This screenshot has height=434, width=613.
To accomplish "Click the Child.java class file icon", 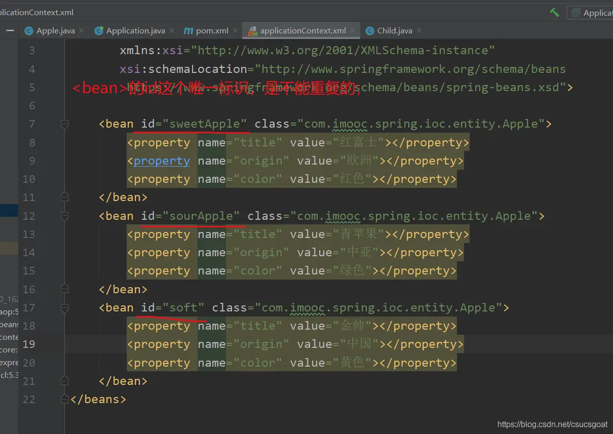I will (x=370, y=31).
